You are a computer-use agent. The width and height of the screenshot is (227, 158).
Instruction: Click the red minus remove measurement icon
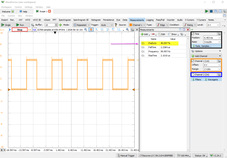tap(153, 34)
